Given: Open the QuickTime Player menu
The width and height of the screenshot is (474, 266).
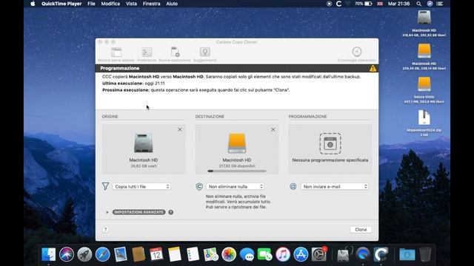Looking at the screenshot, I should (x=61, y=4).
